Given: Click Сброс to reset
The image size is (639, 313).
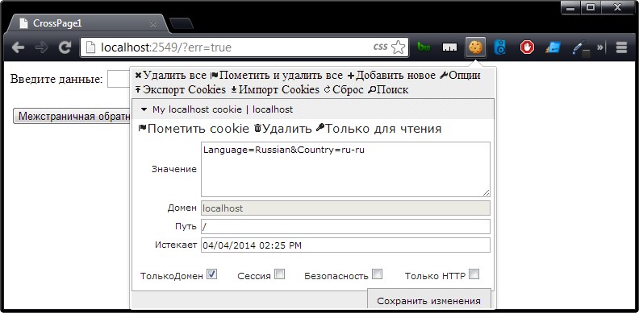Looking at the screenshot, I should [x=344, y=89].
